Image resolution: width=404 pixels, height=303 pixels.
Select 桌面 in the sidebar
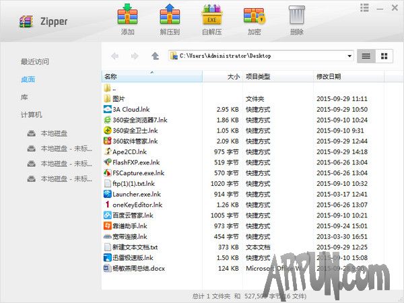tap(28, 79)
